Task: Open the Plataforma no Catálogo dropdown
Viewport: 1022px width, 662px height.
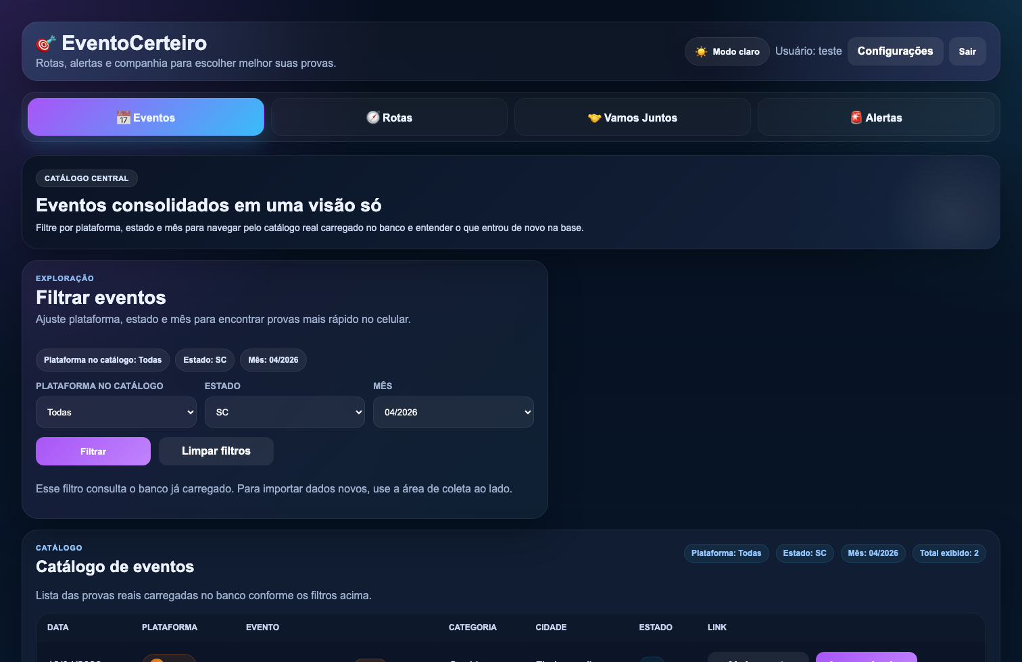Action: [x=116, y=412]
